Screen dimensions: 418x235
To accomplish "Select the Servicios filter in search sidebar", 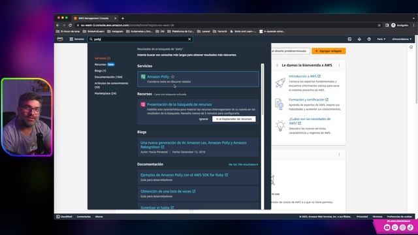I will tap(103, 58).
